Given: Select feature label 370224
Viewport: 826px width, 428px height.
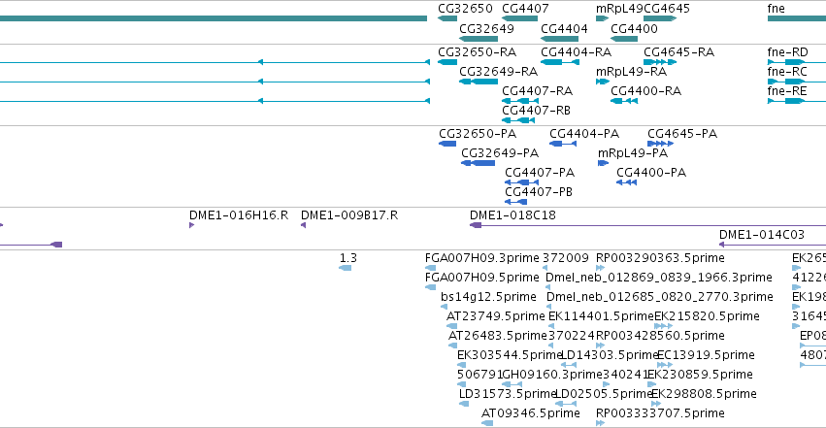Looking at the screenshot, I should [572, 336].
